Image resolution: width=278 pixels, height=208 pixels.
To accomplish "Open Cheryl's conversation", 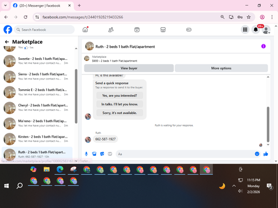I will [x=37, y=108].
